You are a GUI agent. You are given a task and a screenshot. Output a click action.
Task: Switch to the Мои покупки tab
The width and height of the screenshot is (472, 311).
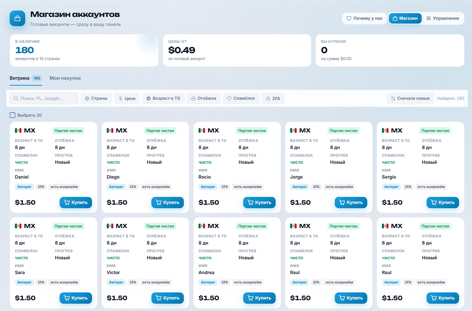pyautogui.click(x=65, y=78)
